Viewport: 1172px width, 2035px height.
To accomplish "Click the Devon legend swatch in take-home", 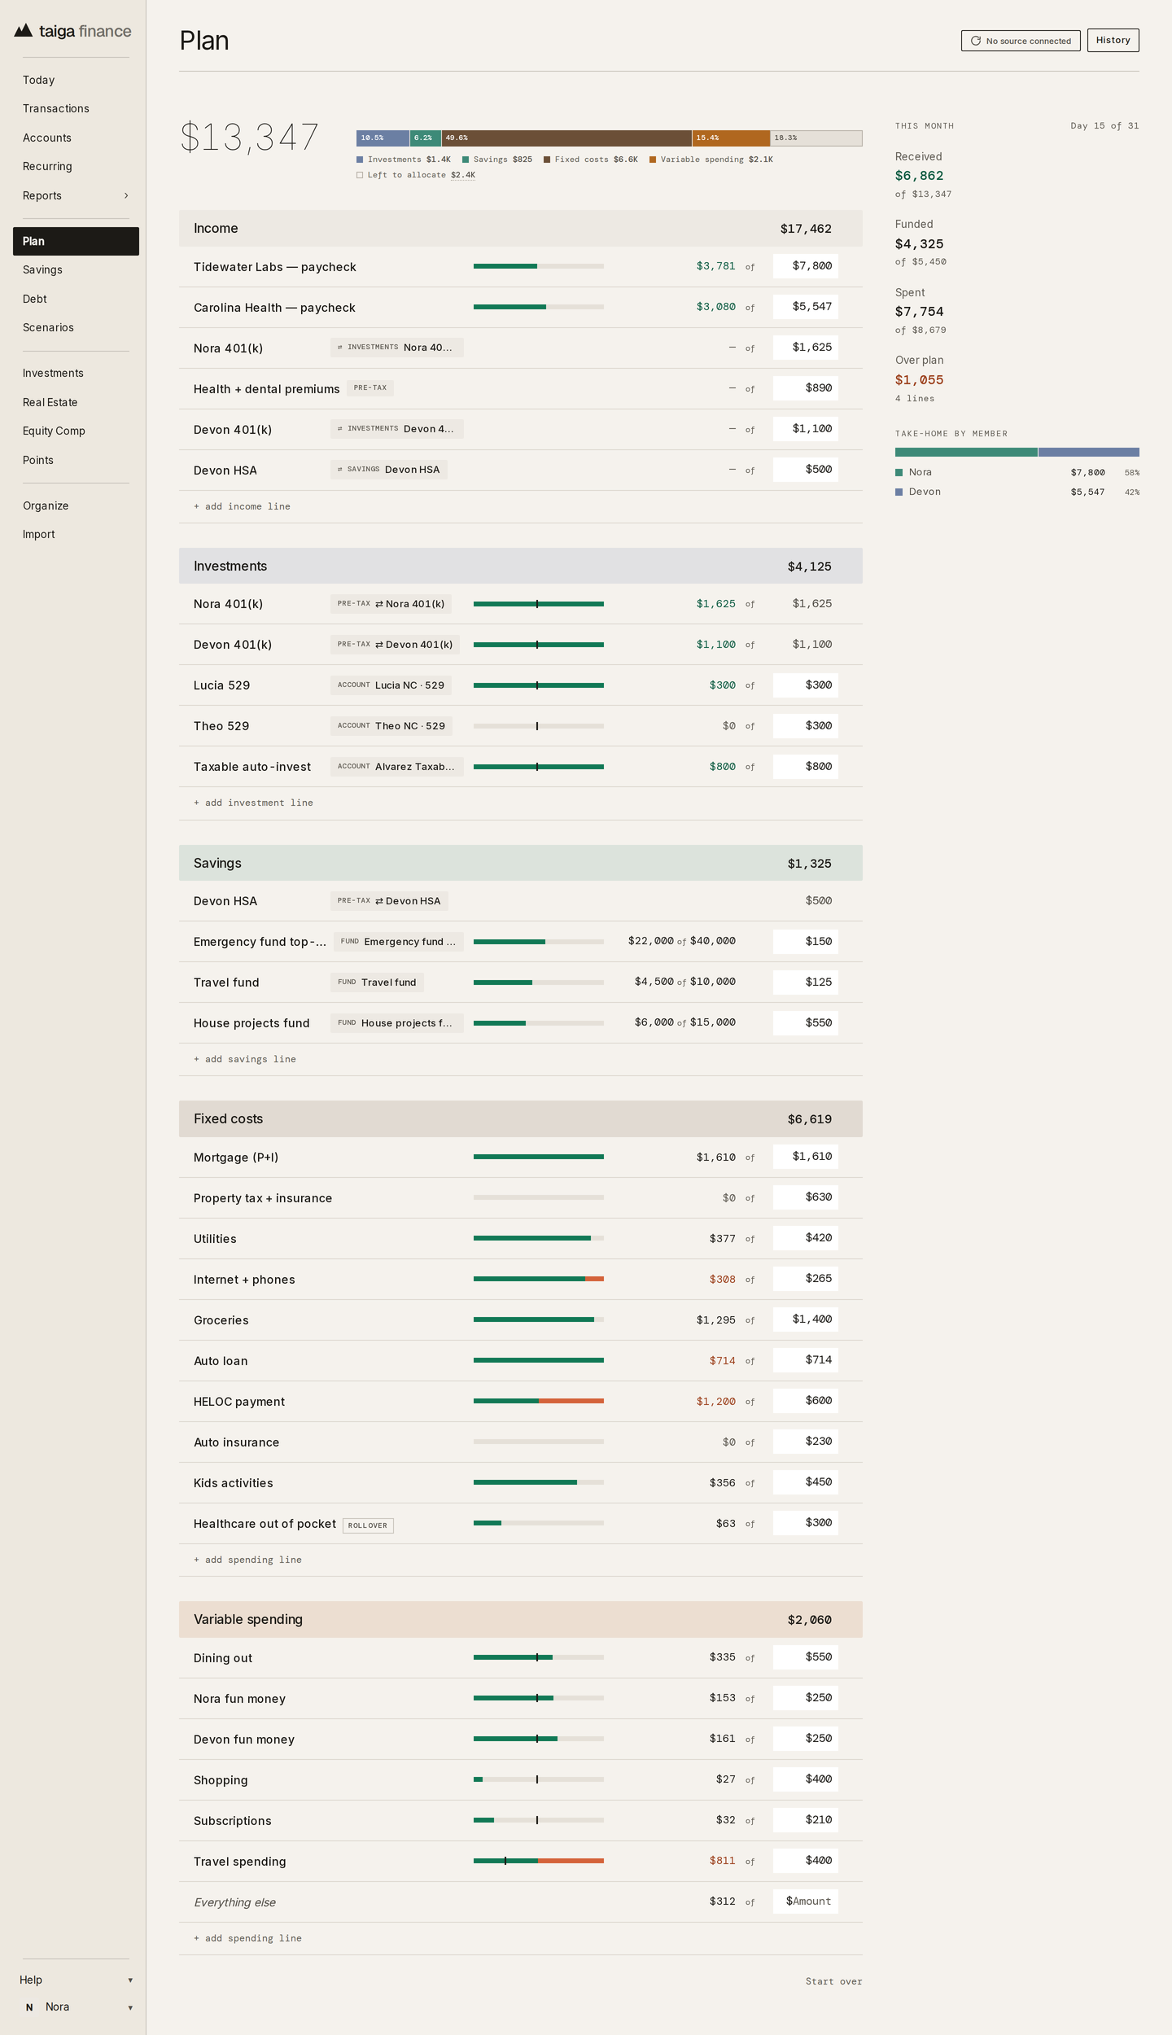I will (899, 492).
